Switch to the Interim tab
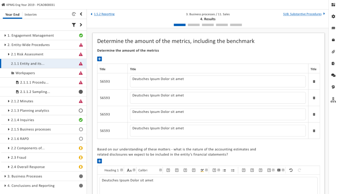The image size is (338, 194). [x=31, y=15]
